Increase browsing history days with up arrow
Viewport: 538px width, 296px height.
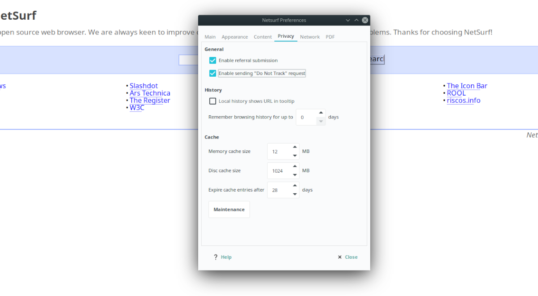(x=321, y=113)
